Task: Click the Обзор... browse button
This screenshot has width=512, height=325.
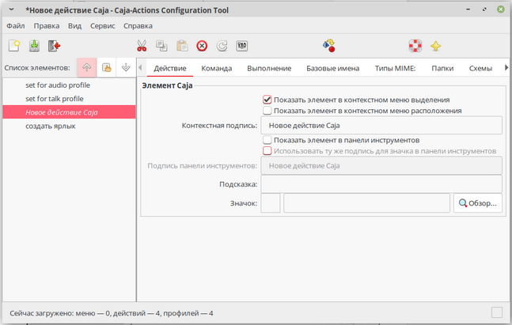Action: (x=478, y=203)
